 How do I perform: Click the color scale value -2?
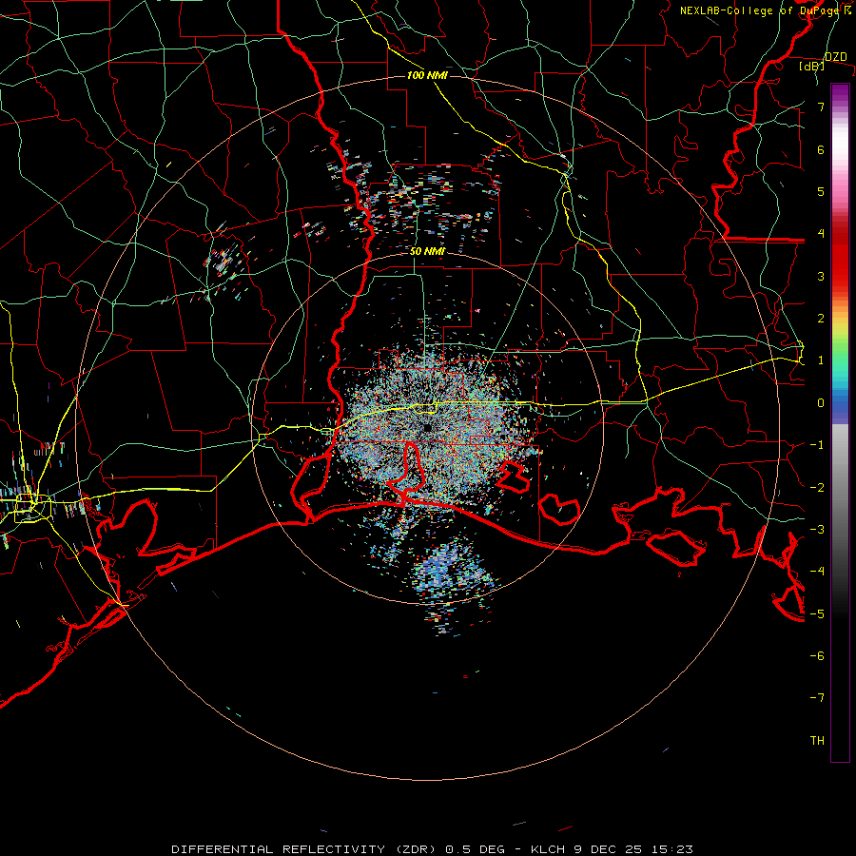coord(817,488)
